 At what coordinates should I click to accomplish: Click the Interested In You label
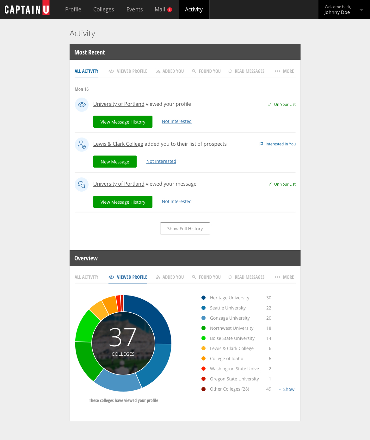(281, 144)
